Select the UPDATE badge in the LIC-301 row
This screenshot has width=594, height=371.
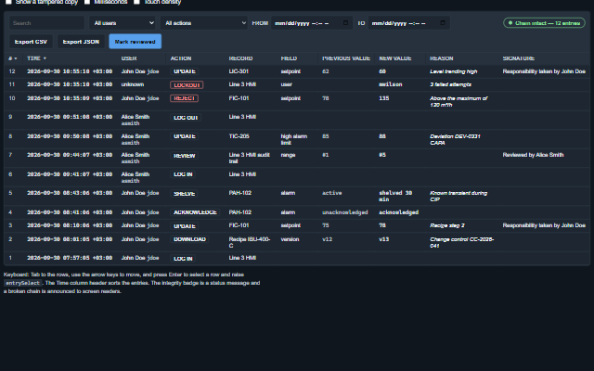pyautogui.click(x=185, y=71)
